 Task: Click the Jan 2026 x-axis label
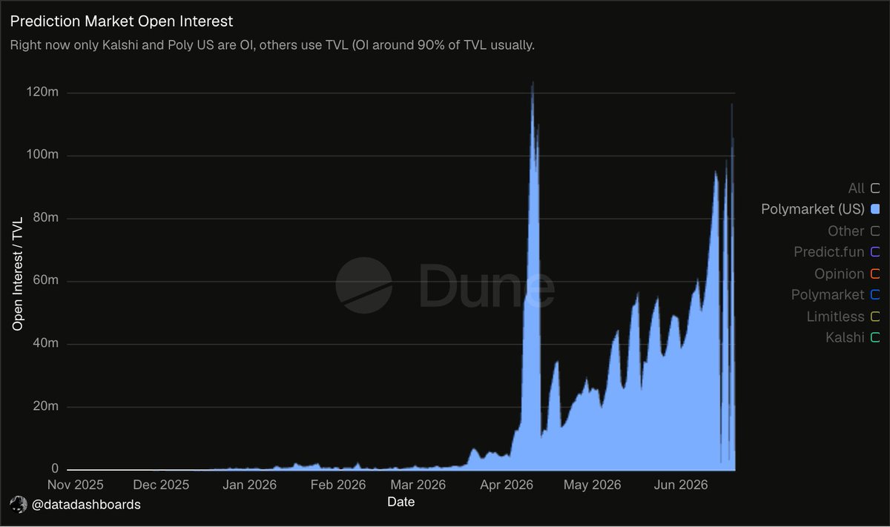[x=249, y=485]
